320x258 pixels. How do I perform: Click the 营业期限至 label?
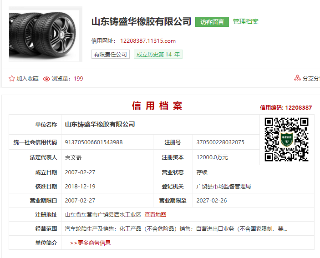pos(173,201)
